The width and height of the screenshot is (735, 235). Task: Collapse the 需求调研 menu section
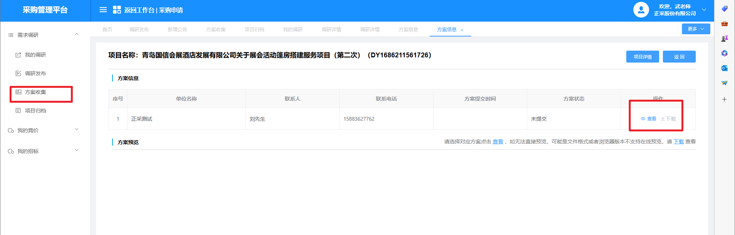77,34
